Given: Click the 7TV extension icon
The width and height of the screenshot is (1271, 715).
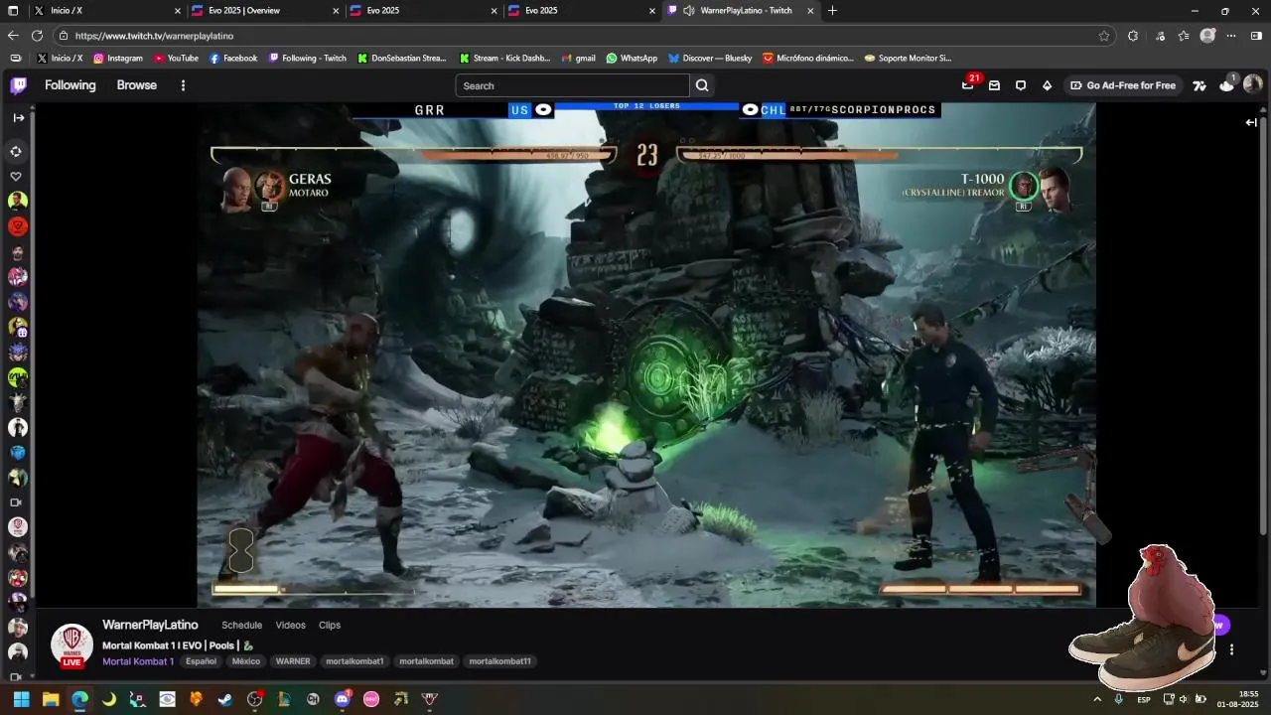Looking at the screenshot, I should 1200,85.
